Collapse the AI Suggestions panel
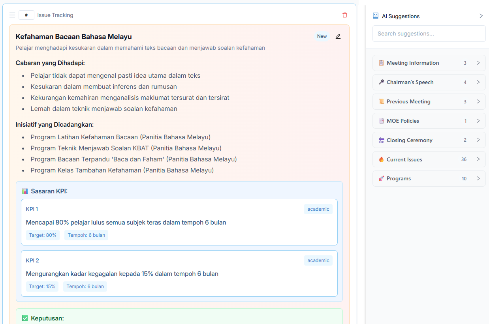489x324 pixels. (x=481, y=16)
